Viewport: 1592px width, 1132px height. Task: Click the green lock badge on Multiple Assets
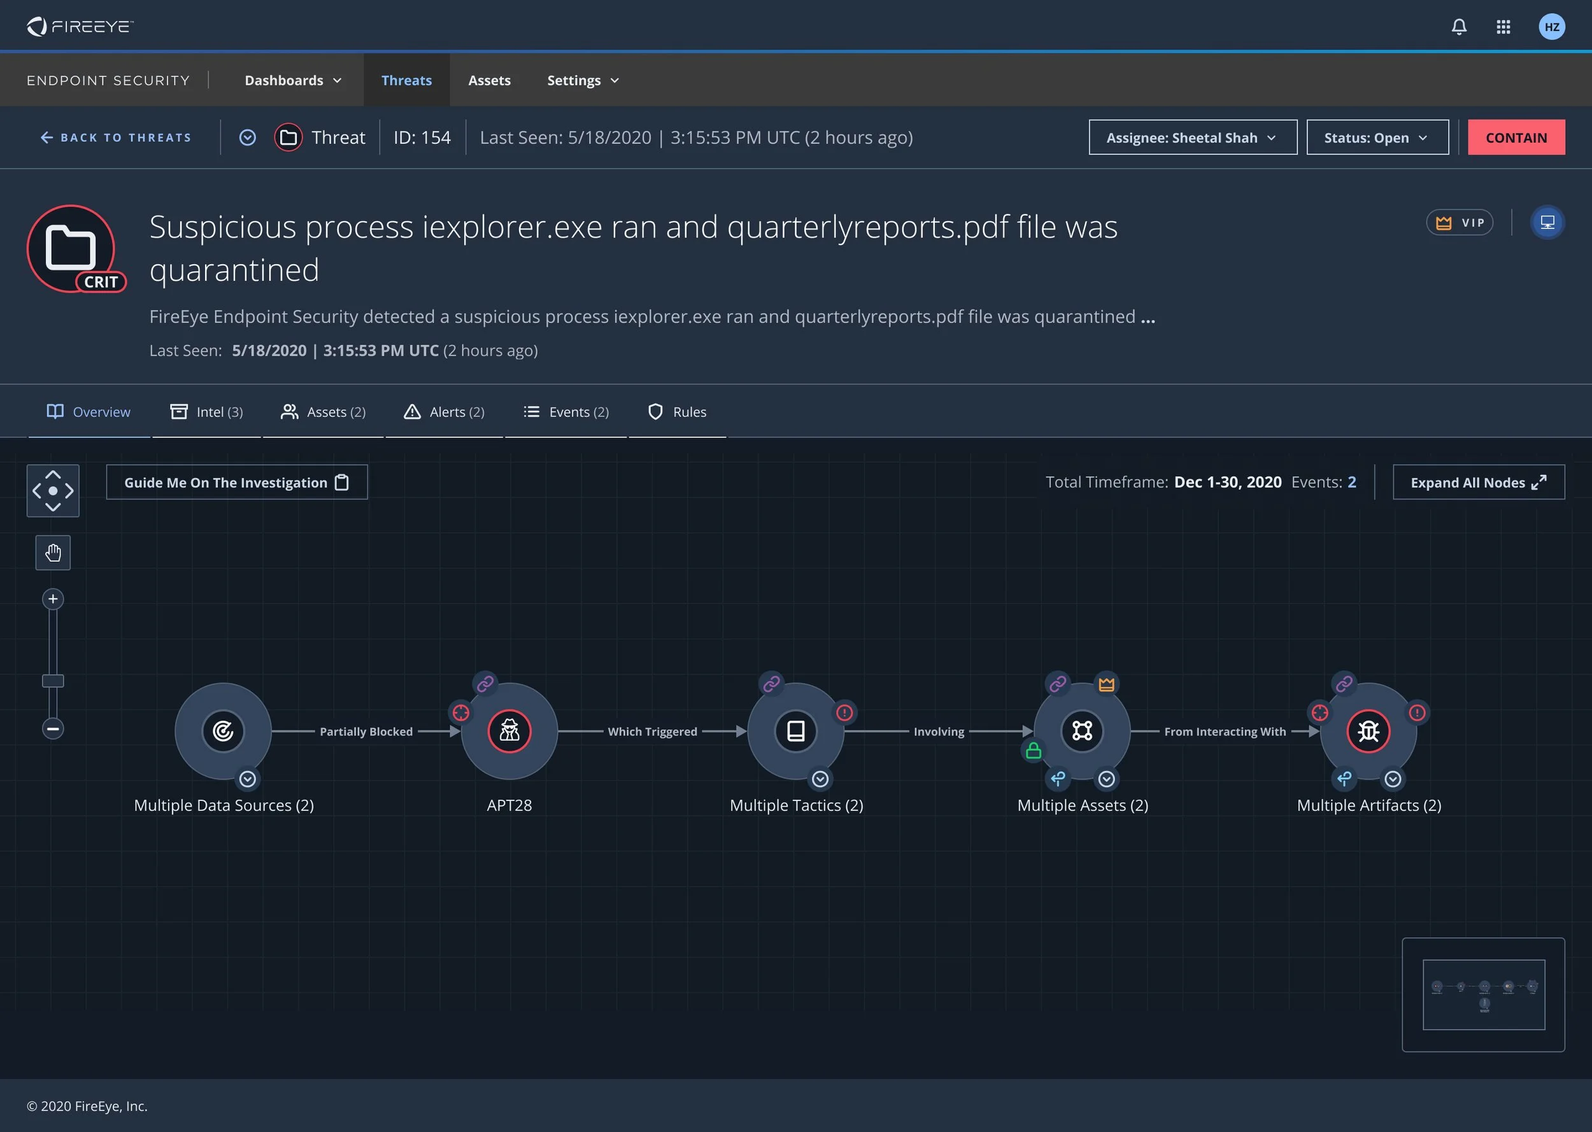1033,751
